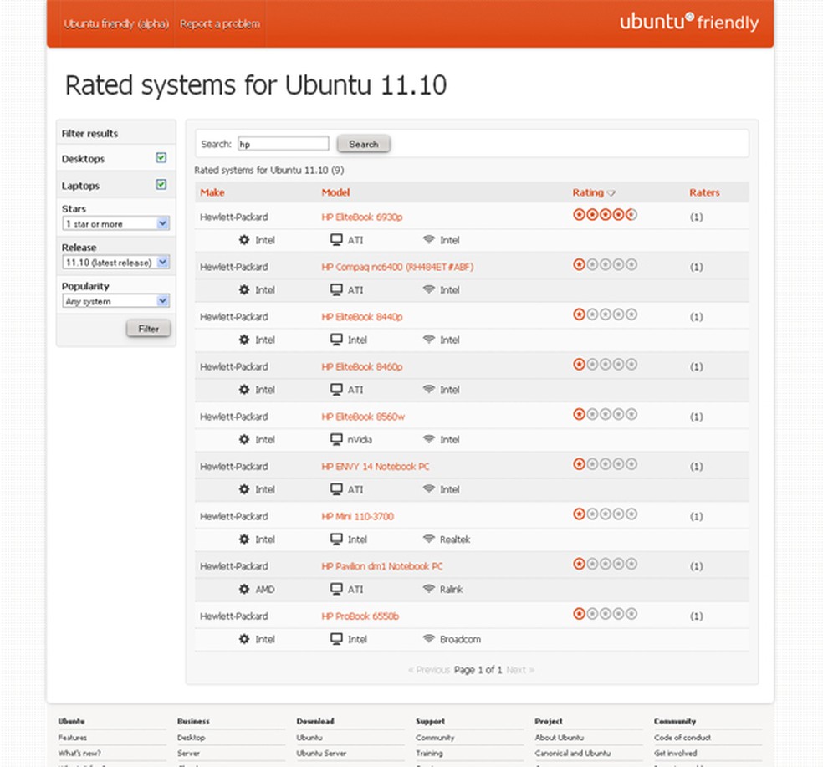Toggle the Laptops filter checkbox

[161, 185]
